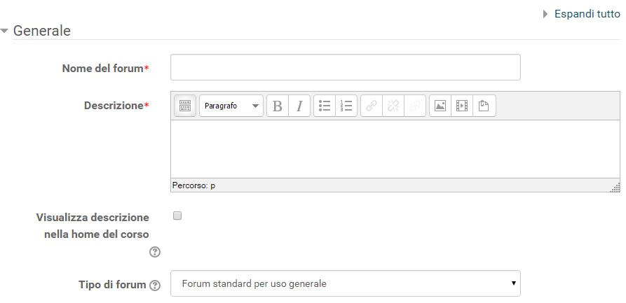
Task: Open help for Tipo di forum
Action: (155, 286)
